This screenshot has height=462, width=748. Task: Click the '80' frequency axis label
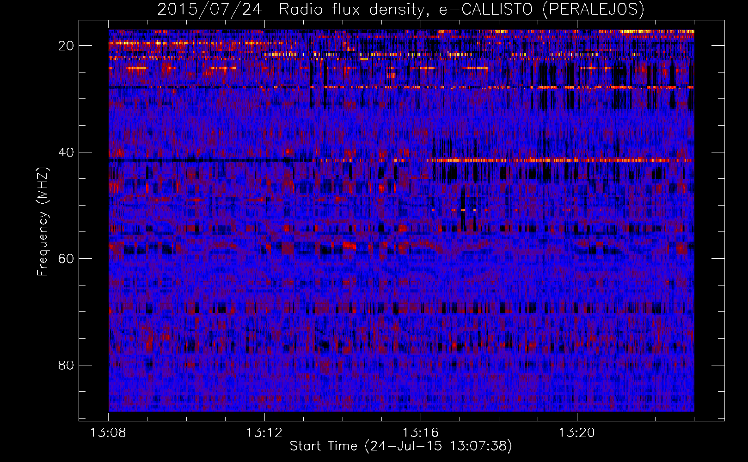click(x=66, y=365)
